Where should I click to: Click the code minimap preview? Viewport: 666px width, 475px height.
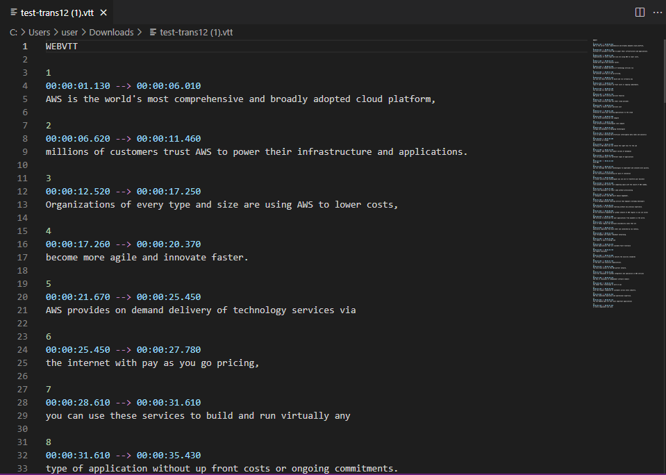pyautogui.click(x=619, y=174)
